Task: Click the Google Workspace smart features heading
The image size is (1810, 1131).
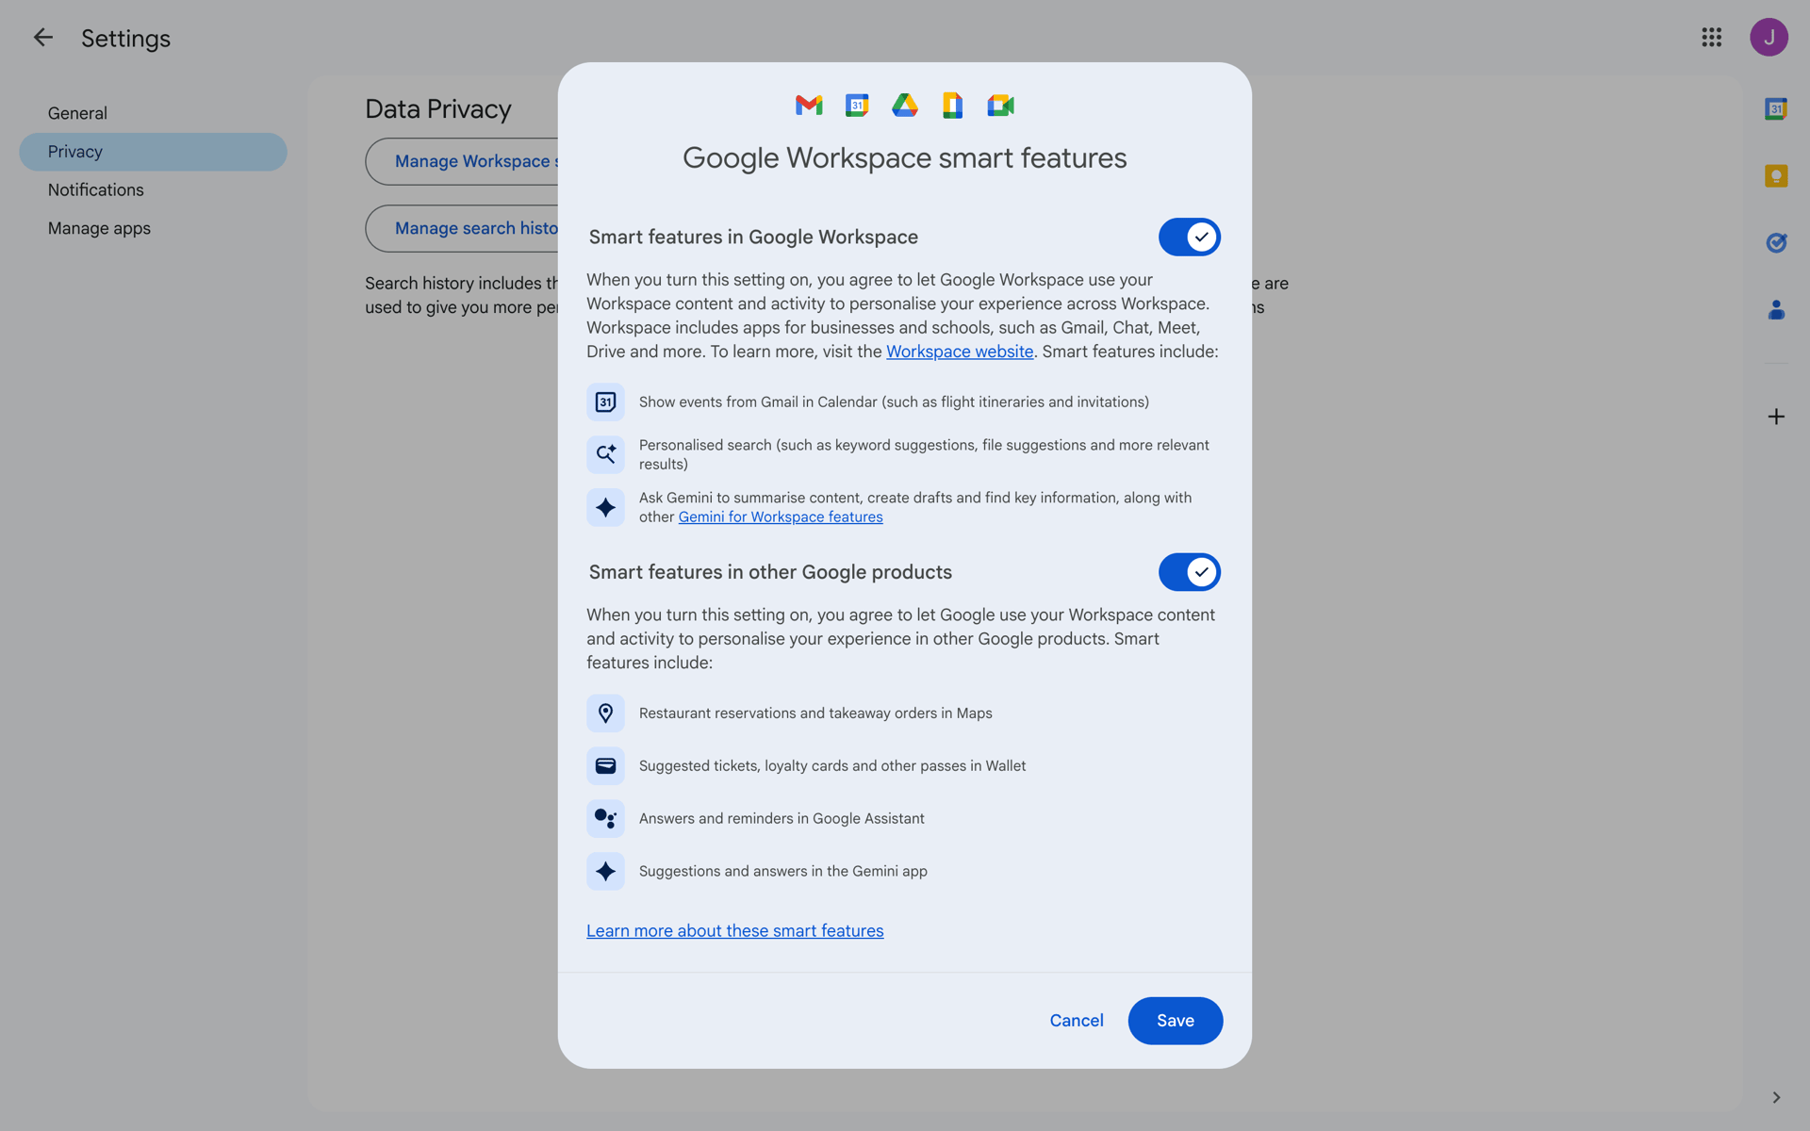Action: [905, 158]
